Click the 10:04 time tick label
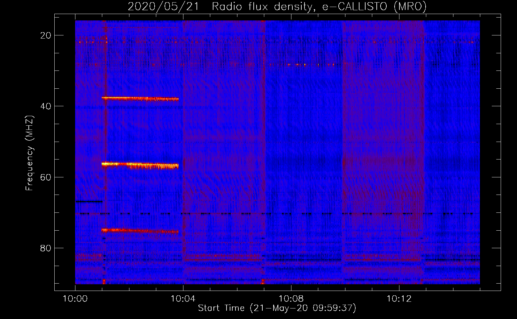517x319 pixels. tap(183, 299)
